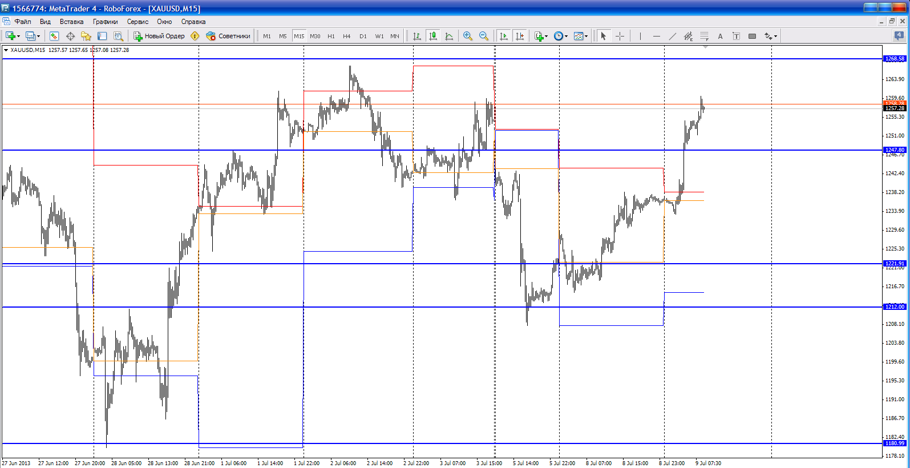Select the Fibonacci Retracement tool
This screenshot has width=910, height=468.
[704, 36]
